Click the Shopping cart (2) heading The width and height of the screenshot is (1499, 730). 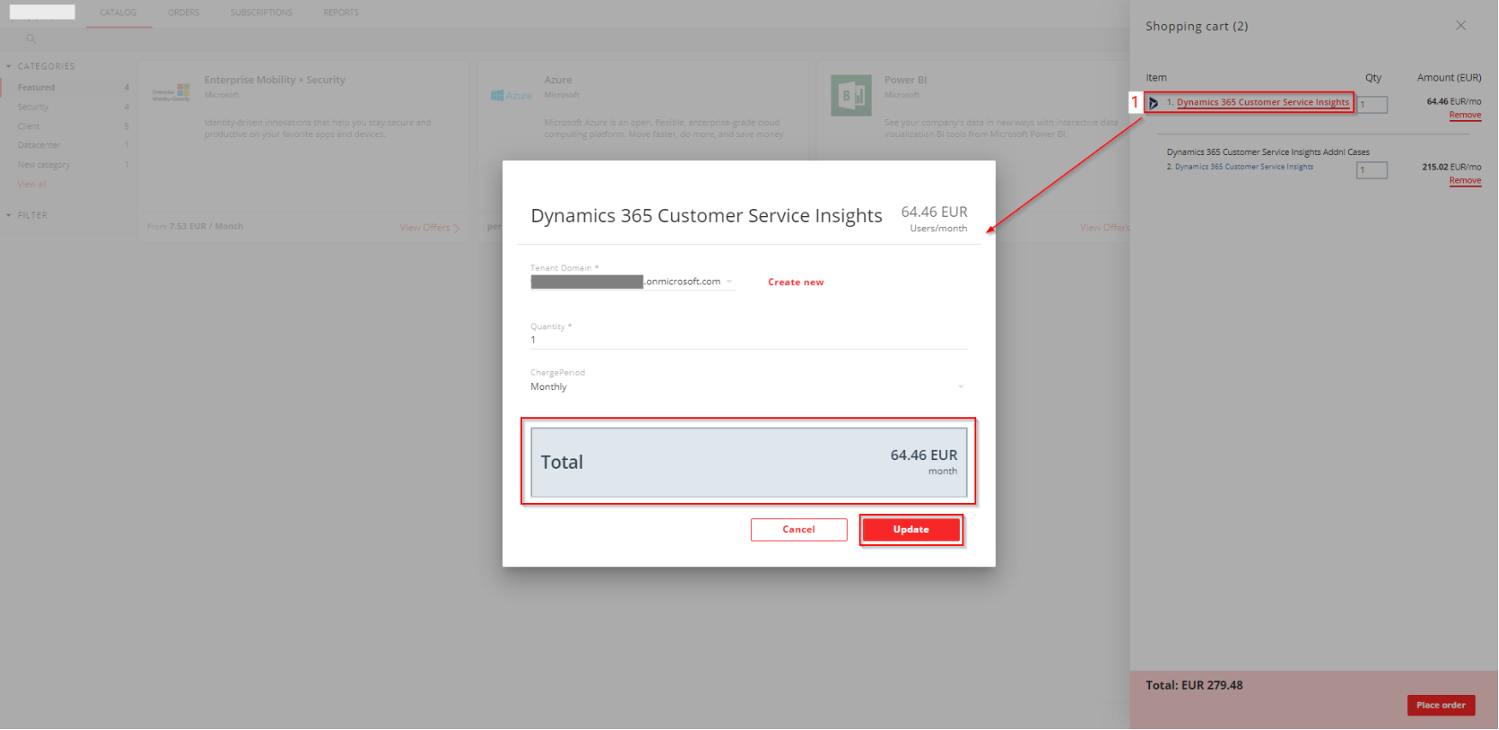1196,27
